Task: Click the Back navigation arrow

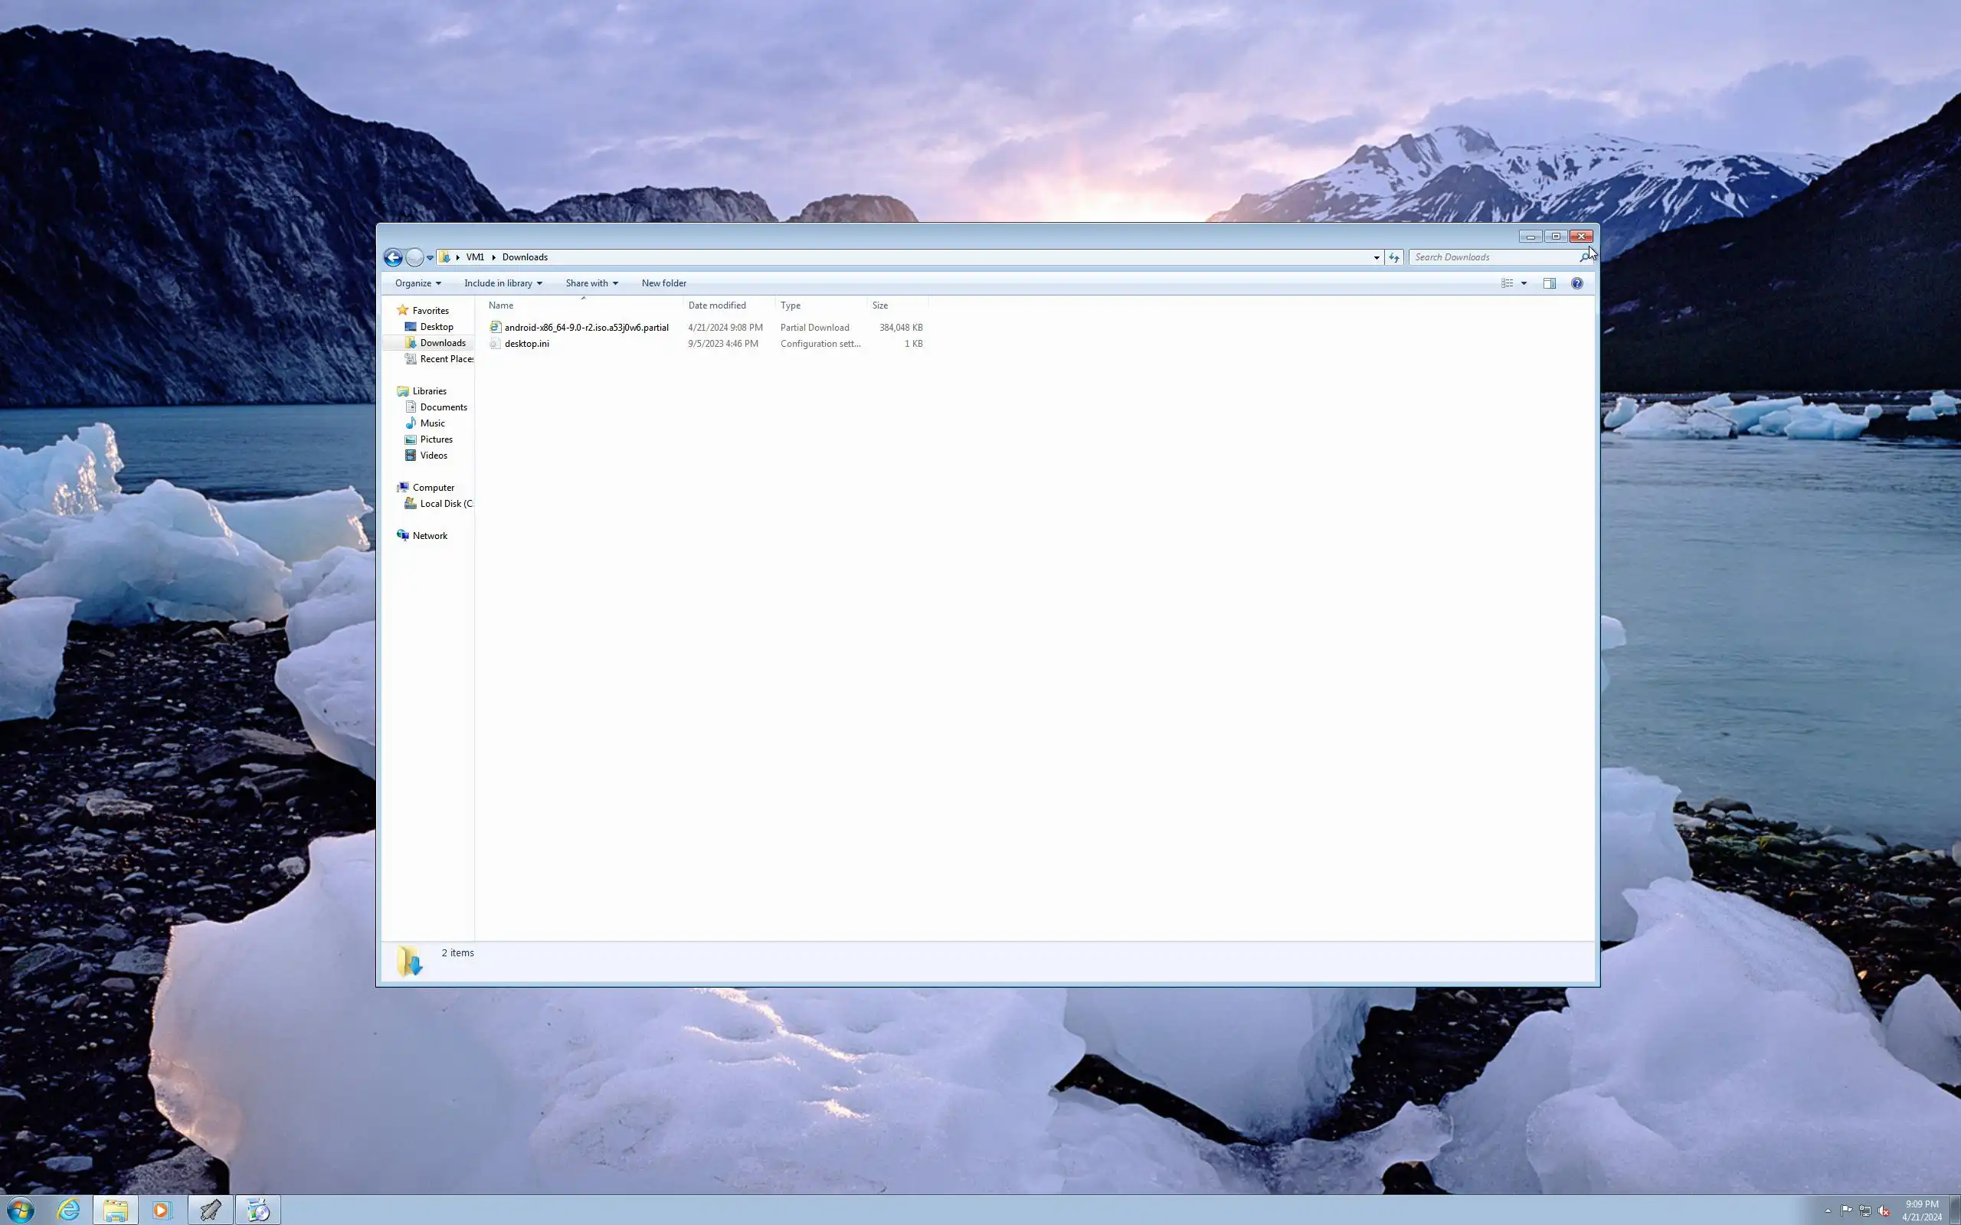Action: click(393, 258)
